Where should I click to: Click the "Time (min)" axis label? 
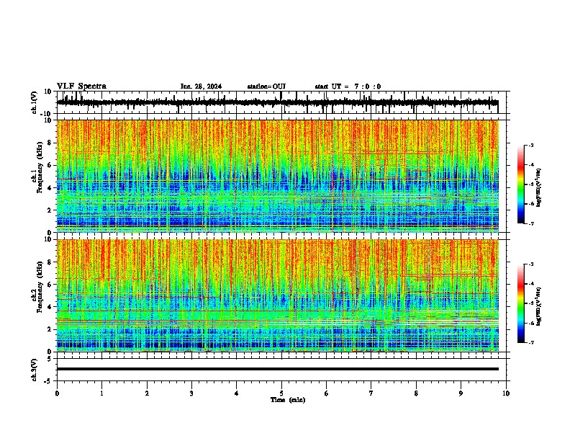(288, 400)
